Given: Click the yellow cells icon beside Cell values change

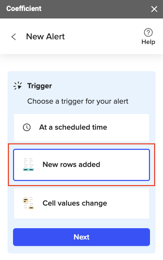Looking at the screenshot, I should (28, 203).
